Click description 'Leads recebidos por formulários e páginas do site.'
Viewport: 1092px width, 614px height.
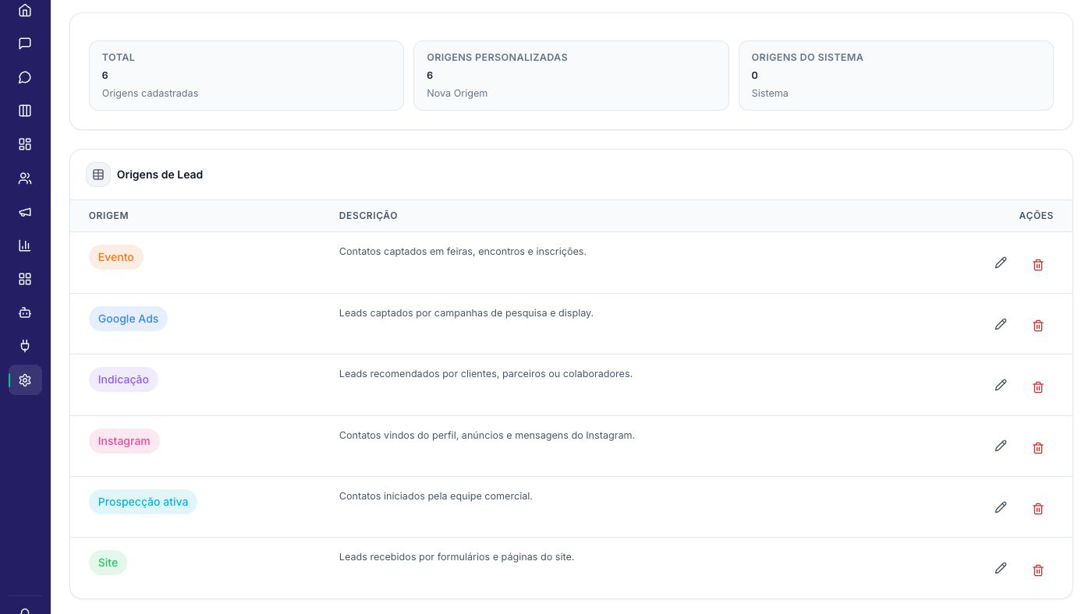click(x=456, y=556)
